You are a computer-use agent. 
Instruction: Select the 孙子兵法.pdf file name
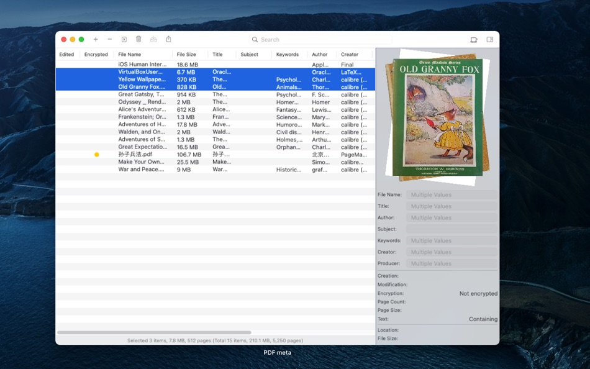point(135,155)
